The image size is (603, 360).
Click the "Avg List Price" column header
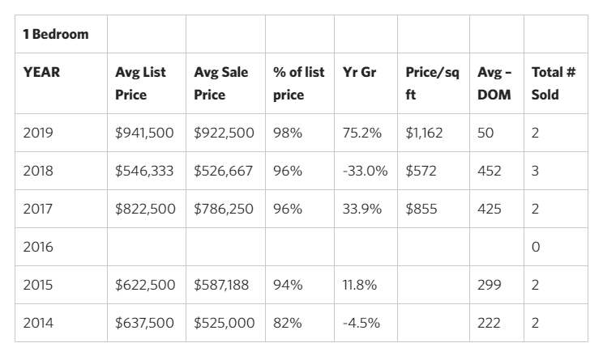pyautogui.click(x=140, y=83)
